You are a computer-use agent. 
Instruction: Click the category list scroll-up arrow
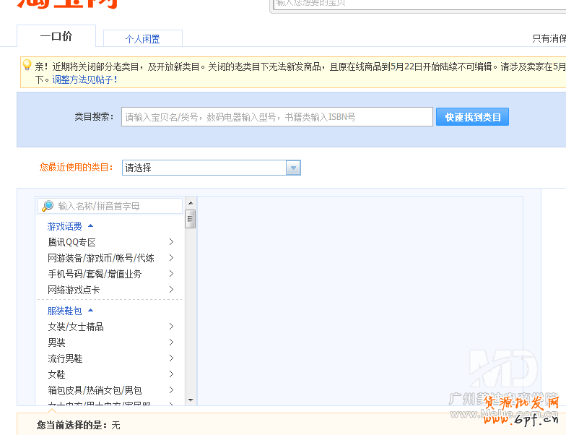pos(191,202)
